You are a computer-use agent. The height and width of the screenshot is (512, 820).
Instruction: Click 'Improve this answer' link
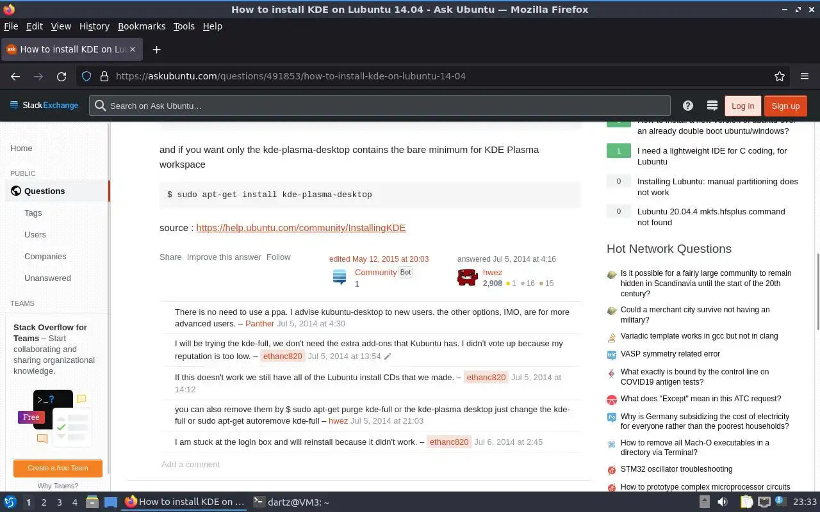[x=224, y=257]
